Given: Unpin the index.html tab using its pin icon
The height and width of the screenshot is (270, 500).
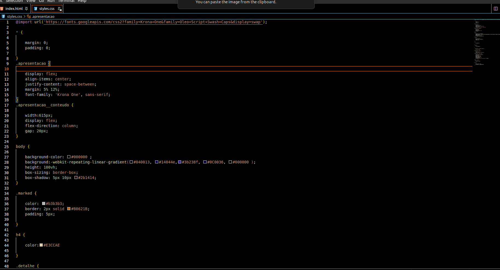Looking at the screenshot, I should pyautogui.click(x=27, y=9).
